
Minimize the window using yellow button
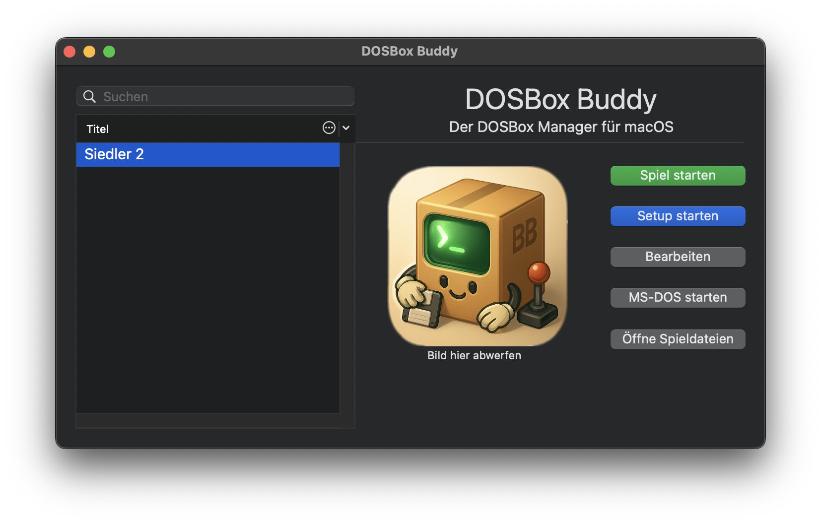pos(89,52)
